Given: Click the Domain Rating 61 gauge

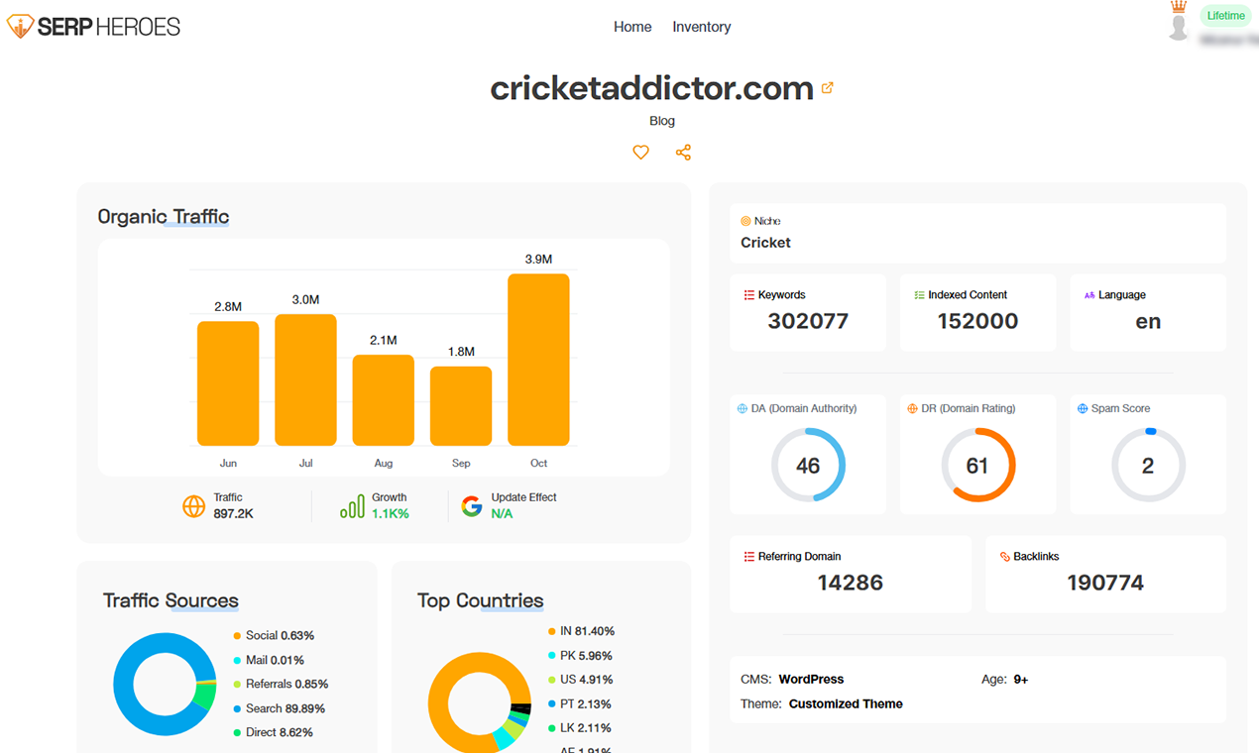Looking at the screenshot, I should [x=977, y=465].
